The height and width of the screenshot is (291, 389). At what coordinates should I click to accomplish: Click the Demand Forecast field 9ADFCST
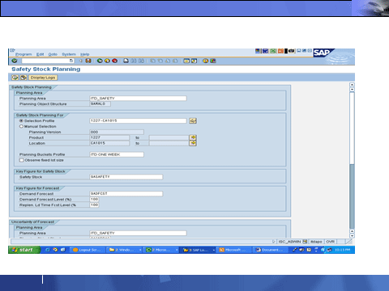[x=126, y=194]
